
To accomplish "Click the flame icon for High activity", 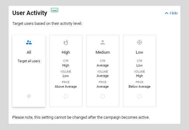I will coord(66,42).
